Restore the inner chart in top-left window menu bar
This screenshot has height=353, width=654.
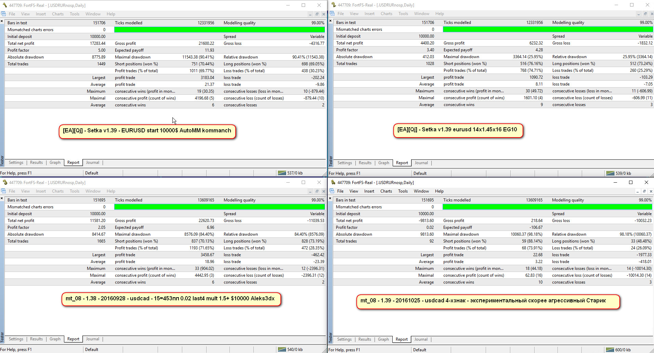click(317, 14)
